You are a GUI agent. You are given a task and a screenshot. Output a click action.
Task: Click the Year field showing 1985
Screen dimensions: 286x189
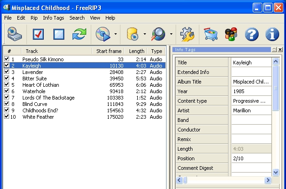click(x=251, y=91)
